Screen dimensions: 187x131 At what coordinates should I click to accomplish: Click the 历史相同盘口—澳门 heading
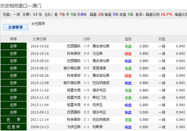tap(21, 6)
